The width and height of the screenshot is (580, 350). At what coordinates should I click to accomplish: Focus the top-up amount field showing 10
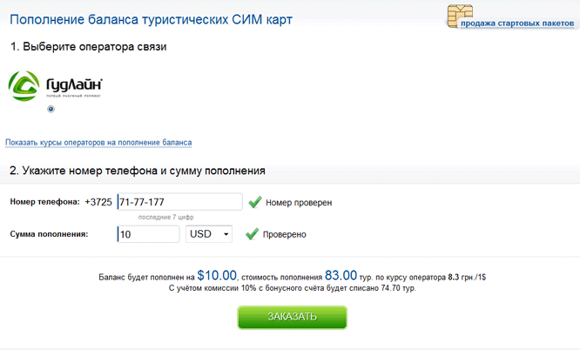pyautogui.click(x=148, y=234)
